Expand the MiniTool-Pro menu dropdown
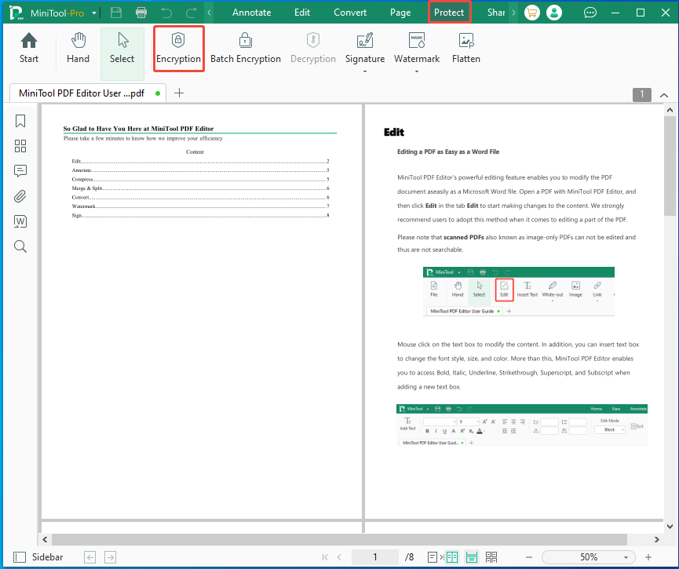Image resolution: width=679 pixels, height=569 pixels. pos(94,13)
